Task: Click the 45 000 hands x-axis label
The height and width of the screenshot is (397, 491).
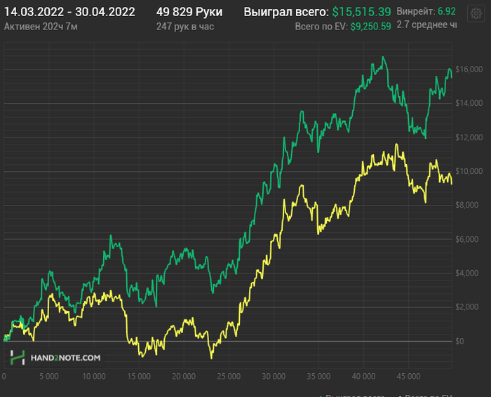Action: [x=409, y=377]
